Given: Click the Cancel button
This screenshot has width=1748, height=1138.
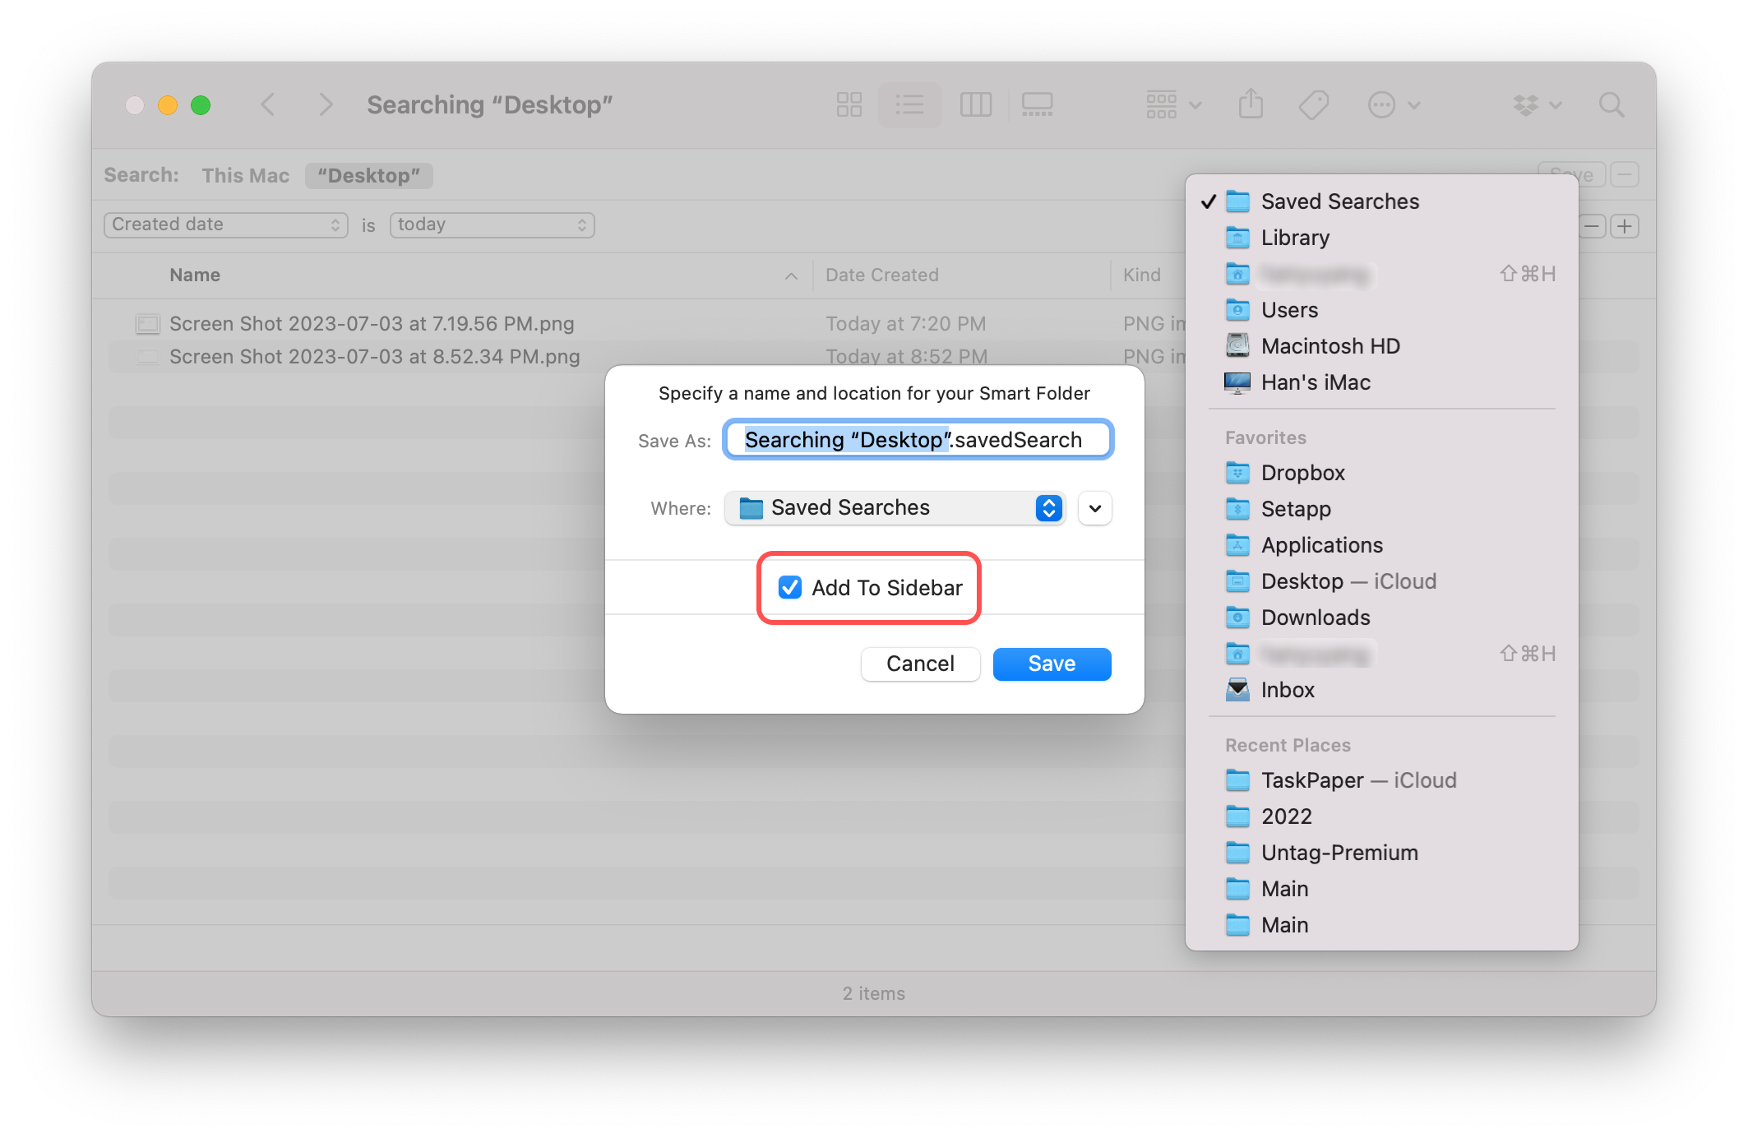Looking at the screenshot, I should [921, 663].
